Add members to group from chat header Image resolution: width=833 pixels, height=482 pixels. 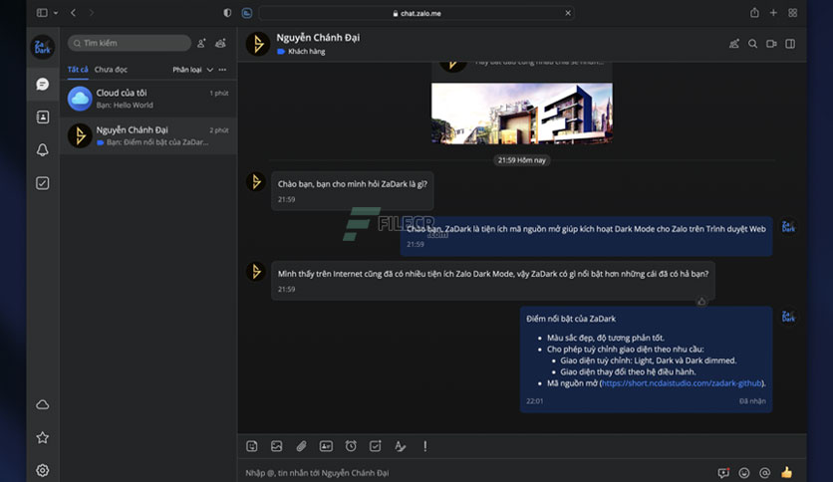point(734,44)
